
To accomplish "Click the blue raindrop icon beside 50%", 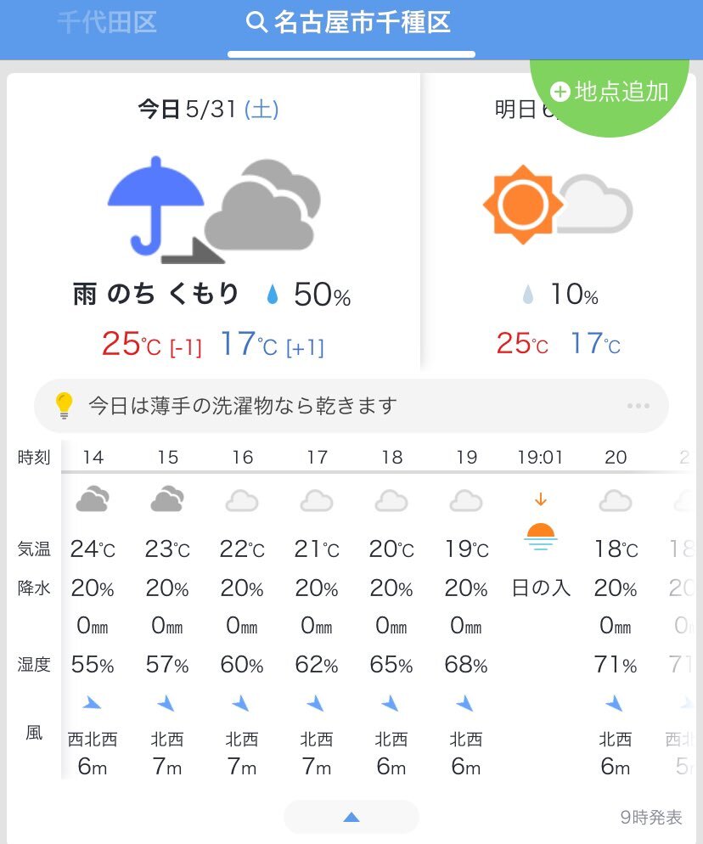I will tap(273, 295).
